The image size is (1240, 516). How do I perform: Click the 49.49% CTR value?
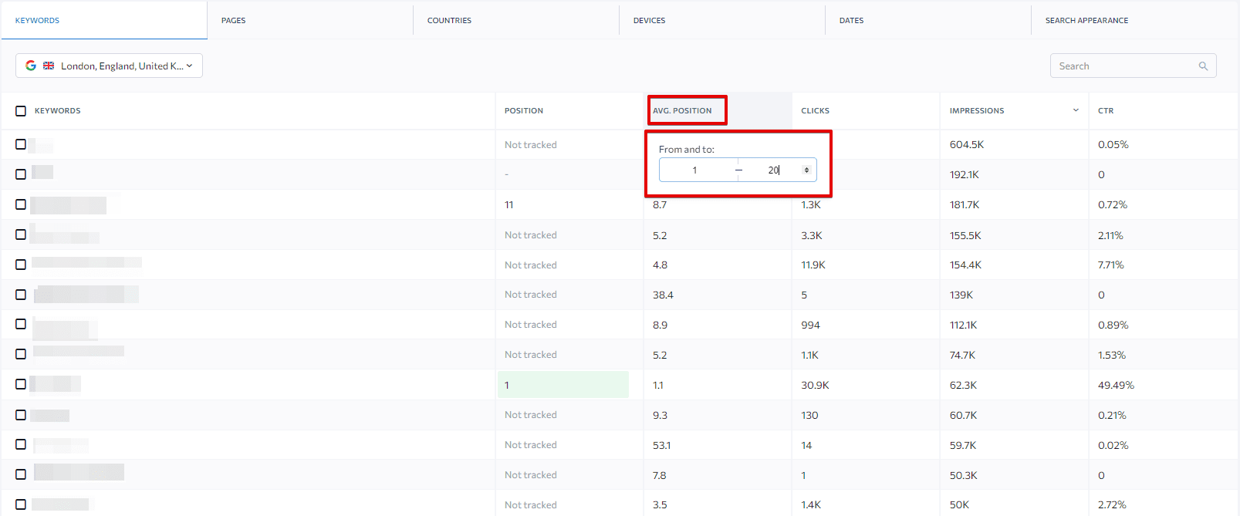coord(1116,385)
